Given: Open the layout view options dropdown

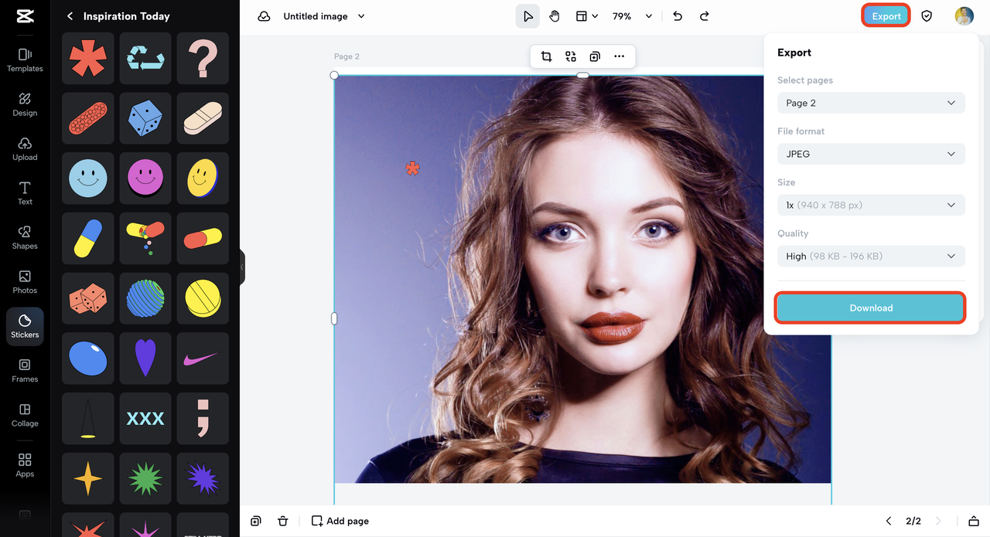Looking at the screenshot, I should point(586,16).
